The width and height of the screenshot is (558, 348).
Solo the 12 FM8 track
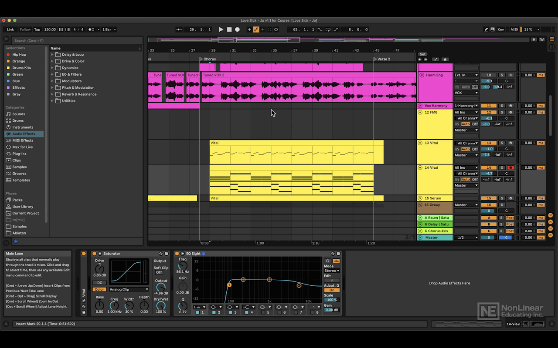click(x=501, y=112)
